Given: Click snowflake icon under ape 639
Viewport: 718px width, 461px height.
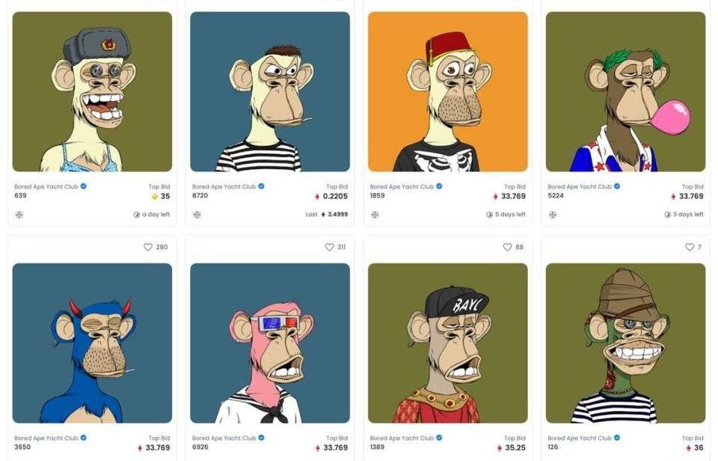Looking at the screenshot, I should click(19, 215).
